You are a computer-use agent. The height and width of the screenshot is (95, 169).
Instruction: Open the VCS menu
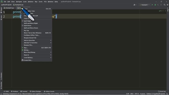45,2
